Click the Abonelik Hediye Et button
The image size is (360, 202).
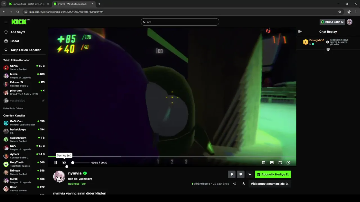[x=273, y=174]
